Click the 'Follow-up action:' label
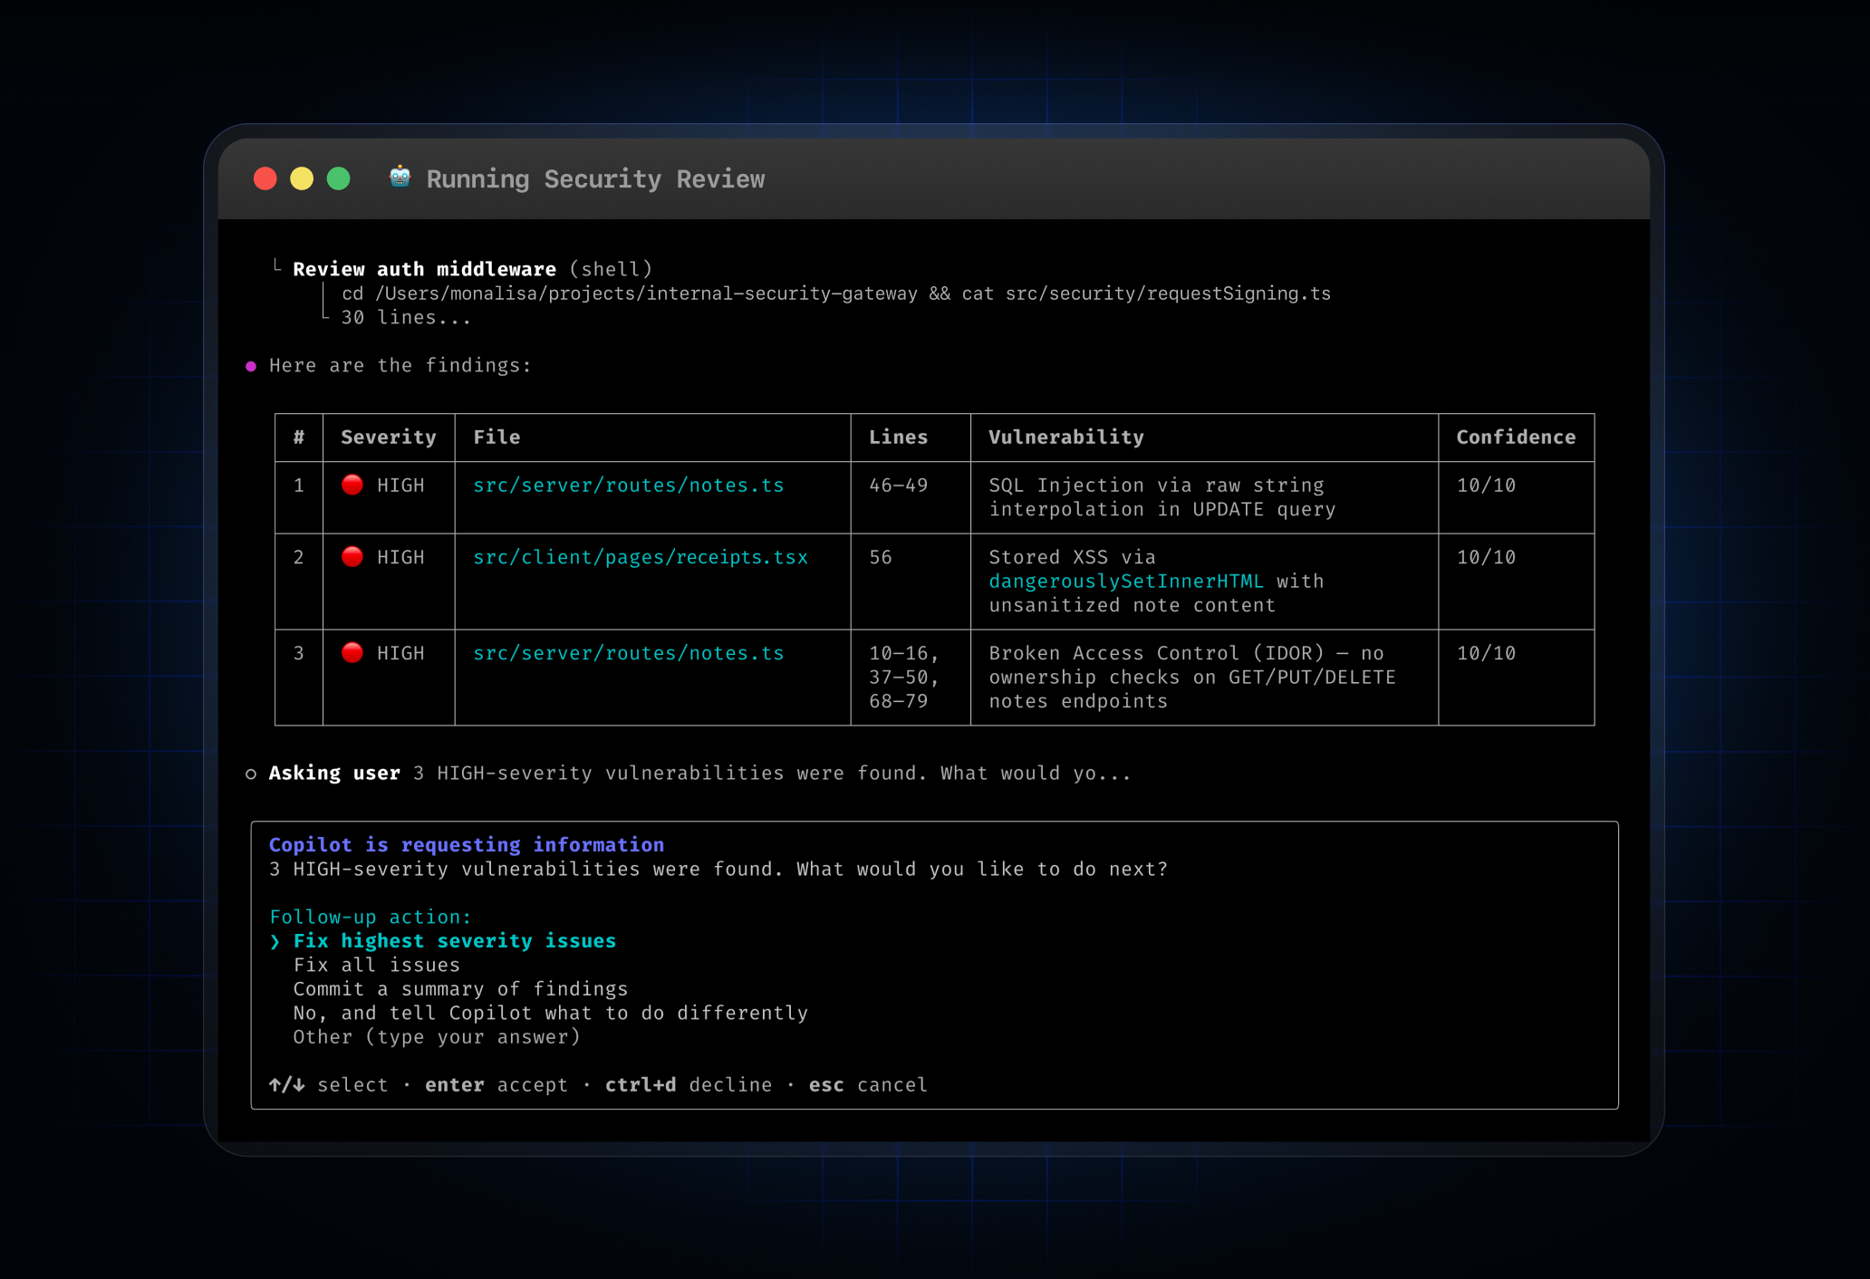 tap(371, 918)
